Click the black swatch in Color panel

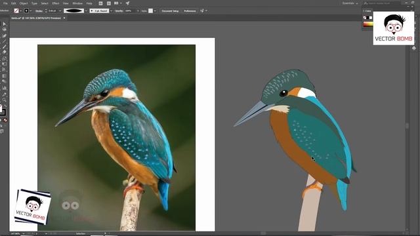pos(367,18)
